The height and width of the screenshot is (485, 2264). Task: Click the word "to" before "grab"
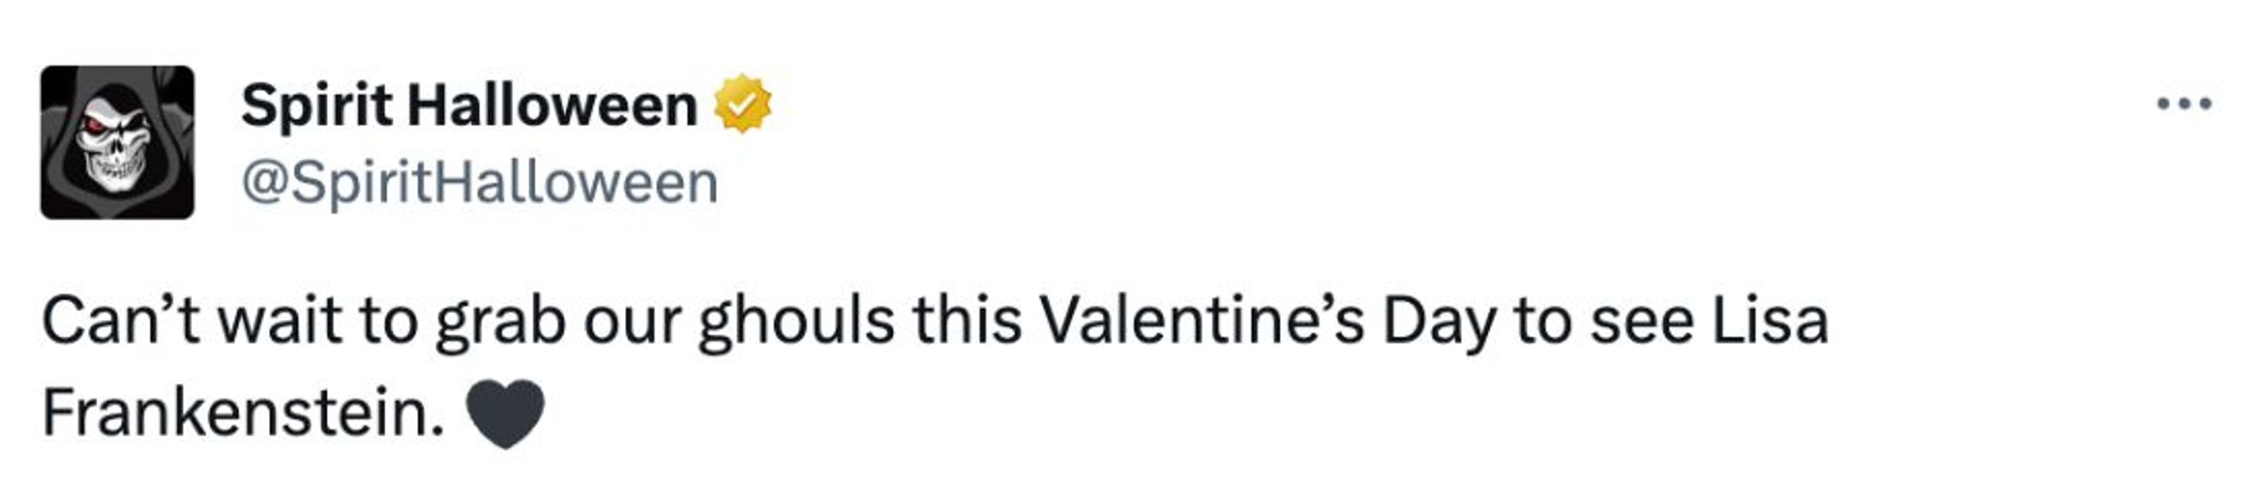click(x=387, y=321)
